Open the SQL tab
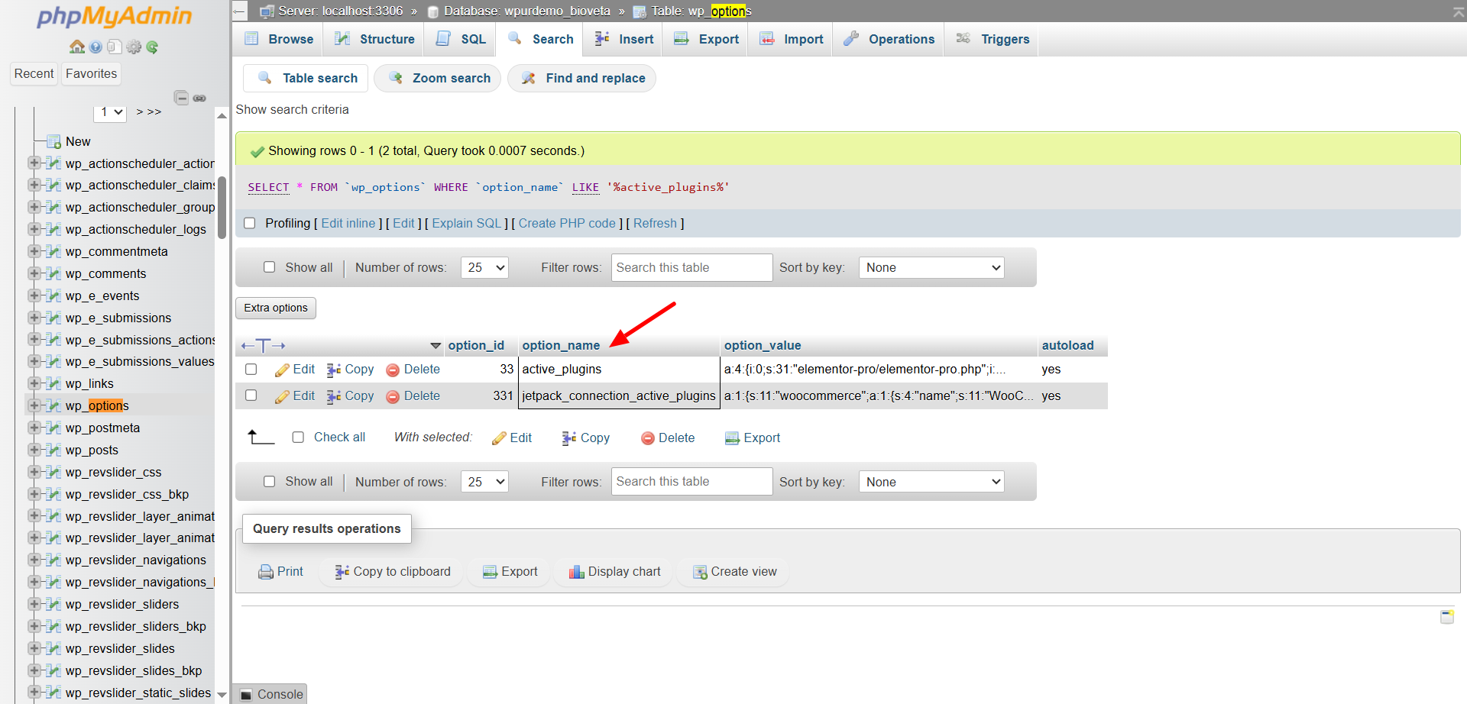 [461, 40]
